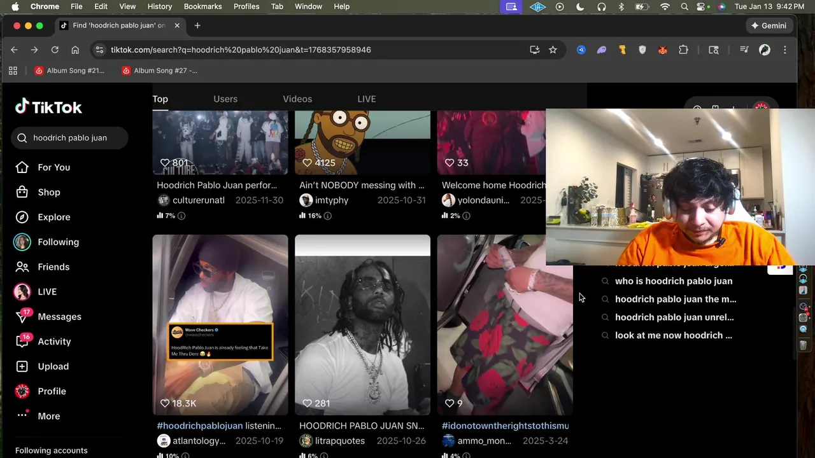The height and width of the screenshot is (458, 815).
Task: Open the More ellipsis menu
Action: point(22,415)
